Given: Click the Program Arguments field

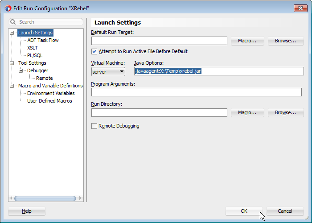Looking at the screenshot, I should pyautogui.click(x=197, y=92).
